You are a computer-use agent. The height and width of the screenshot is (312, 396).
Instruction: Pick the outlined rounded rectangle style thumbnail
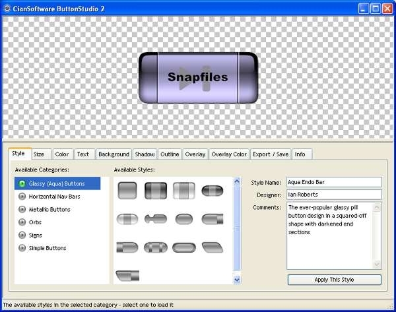tap(184, 247)
